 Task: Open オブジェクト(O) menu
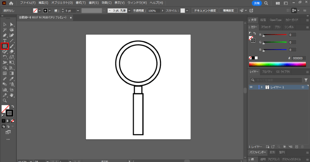point(62,3)
